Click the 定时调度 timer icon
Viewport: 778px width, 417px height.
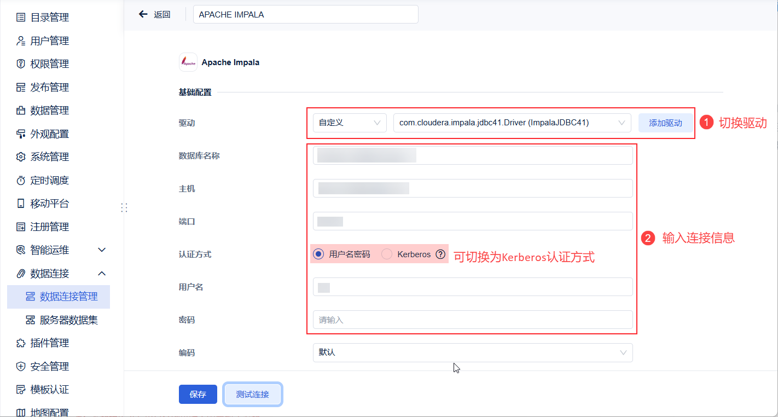[x=21, y=181]
